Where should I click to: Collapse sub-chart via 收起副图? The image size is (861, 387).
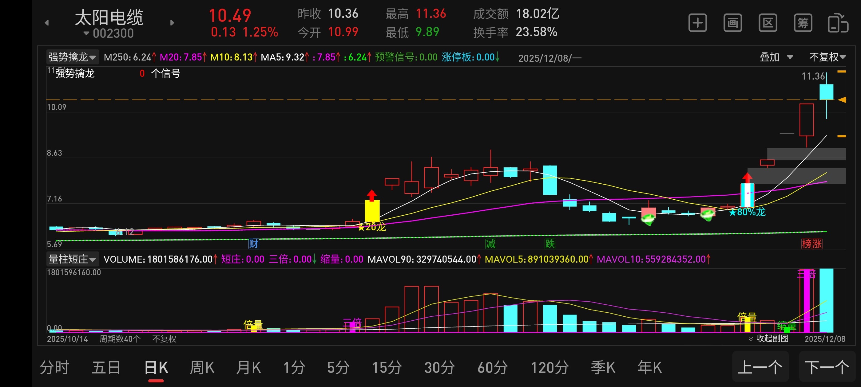769,338
